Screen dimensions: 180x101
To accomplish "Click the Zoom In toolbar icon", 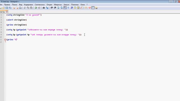I will [x=52, y=8].
